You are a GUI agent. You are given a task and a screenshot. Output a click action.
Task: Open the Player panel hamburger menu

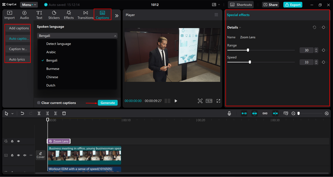pos(216,15)
